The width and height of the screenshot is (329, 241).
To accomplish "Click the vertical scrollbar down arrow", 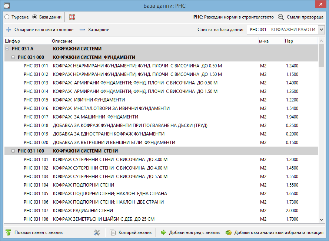I will tap(321, 220).
